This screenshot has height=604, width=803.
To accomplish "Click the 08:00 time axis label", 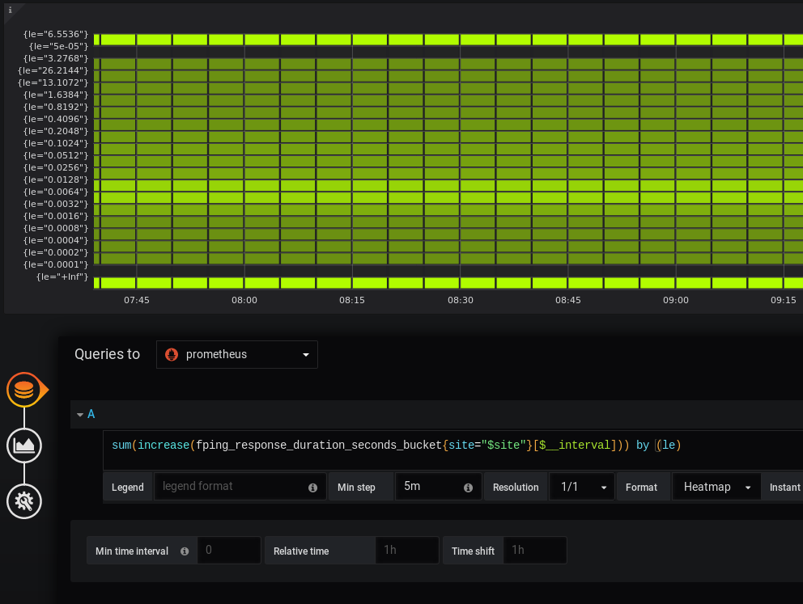I will coord(244,300).
